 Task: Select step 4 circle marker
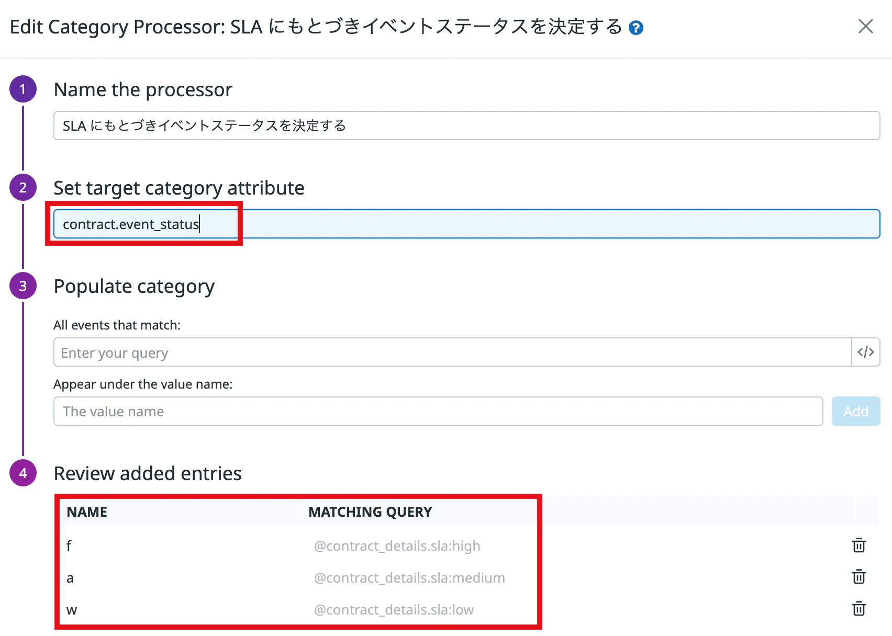(x=23, y=473)
